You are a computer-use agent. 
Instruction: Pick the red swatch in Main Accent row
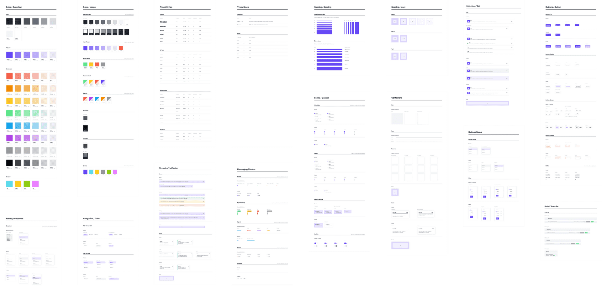121,48
